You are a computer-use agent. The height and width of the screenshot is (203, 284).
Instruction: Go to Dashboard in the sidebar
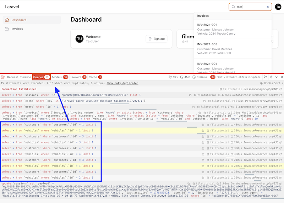tap(32, 20)
